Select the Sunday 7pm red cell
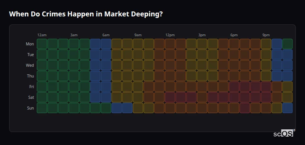305x145 pixels. click(x=245, y=108)
